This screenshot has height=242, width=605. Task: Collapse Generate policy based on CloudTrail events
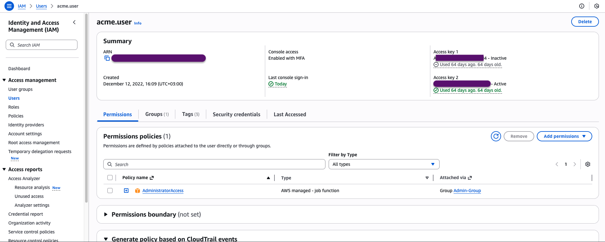pyautogui.click(x=106, y=239)
